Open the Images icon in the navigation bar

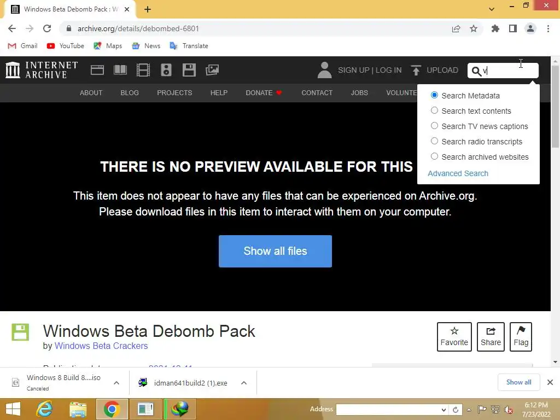coord(212,70)
